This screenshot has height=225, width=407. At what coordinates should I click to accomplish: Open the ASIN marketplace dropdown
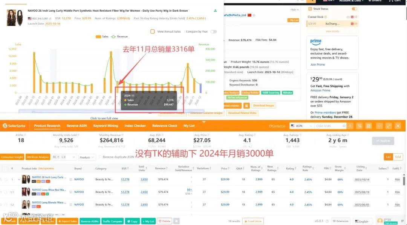[x=301, y=126]
